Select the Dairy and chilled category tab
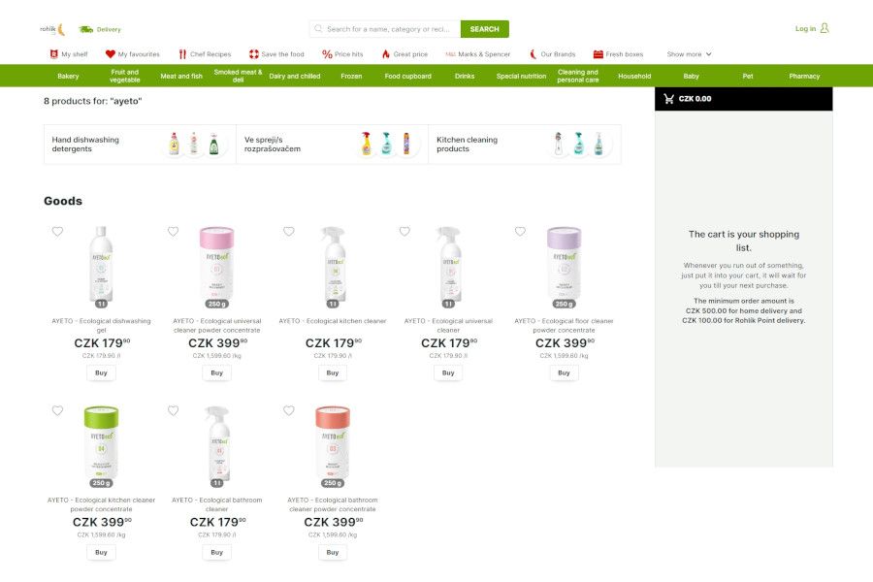873x582 pixels. coord(296,76)
